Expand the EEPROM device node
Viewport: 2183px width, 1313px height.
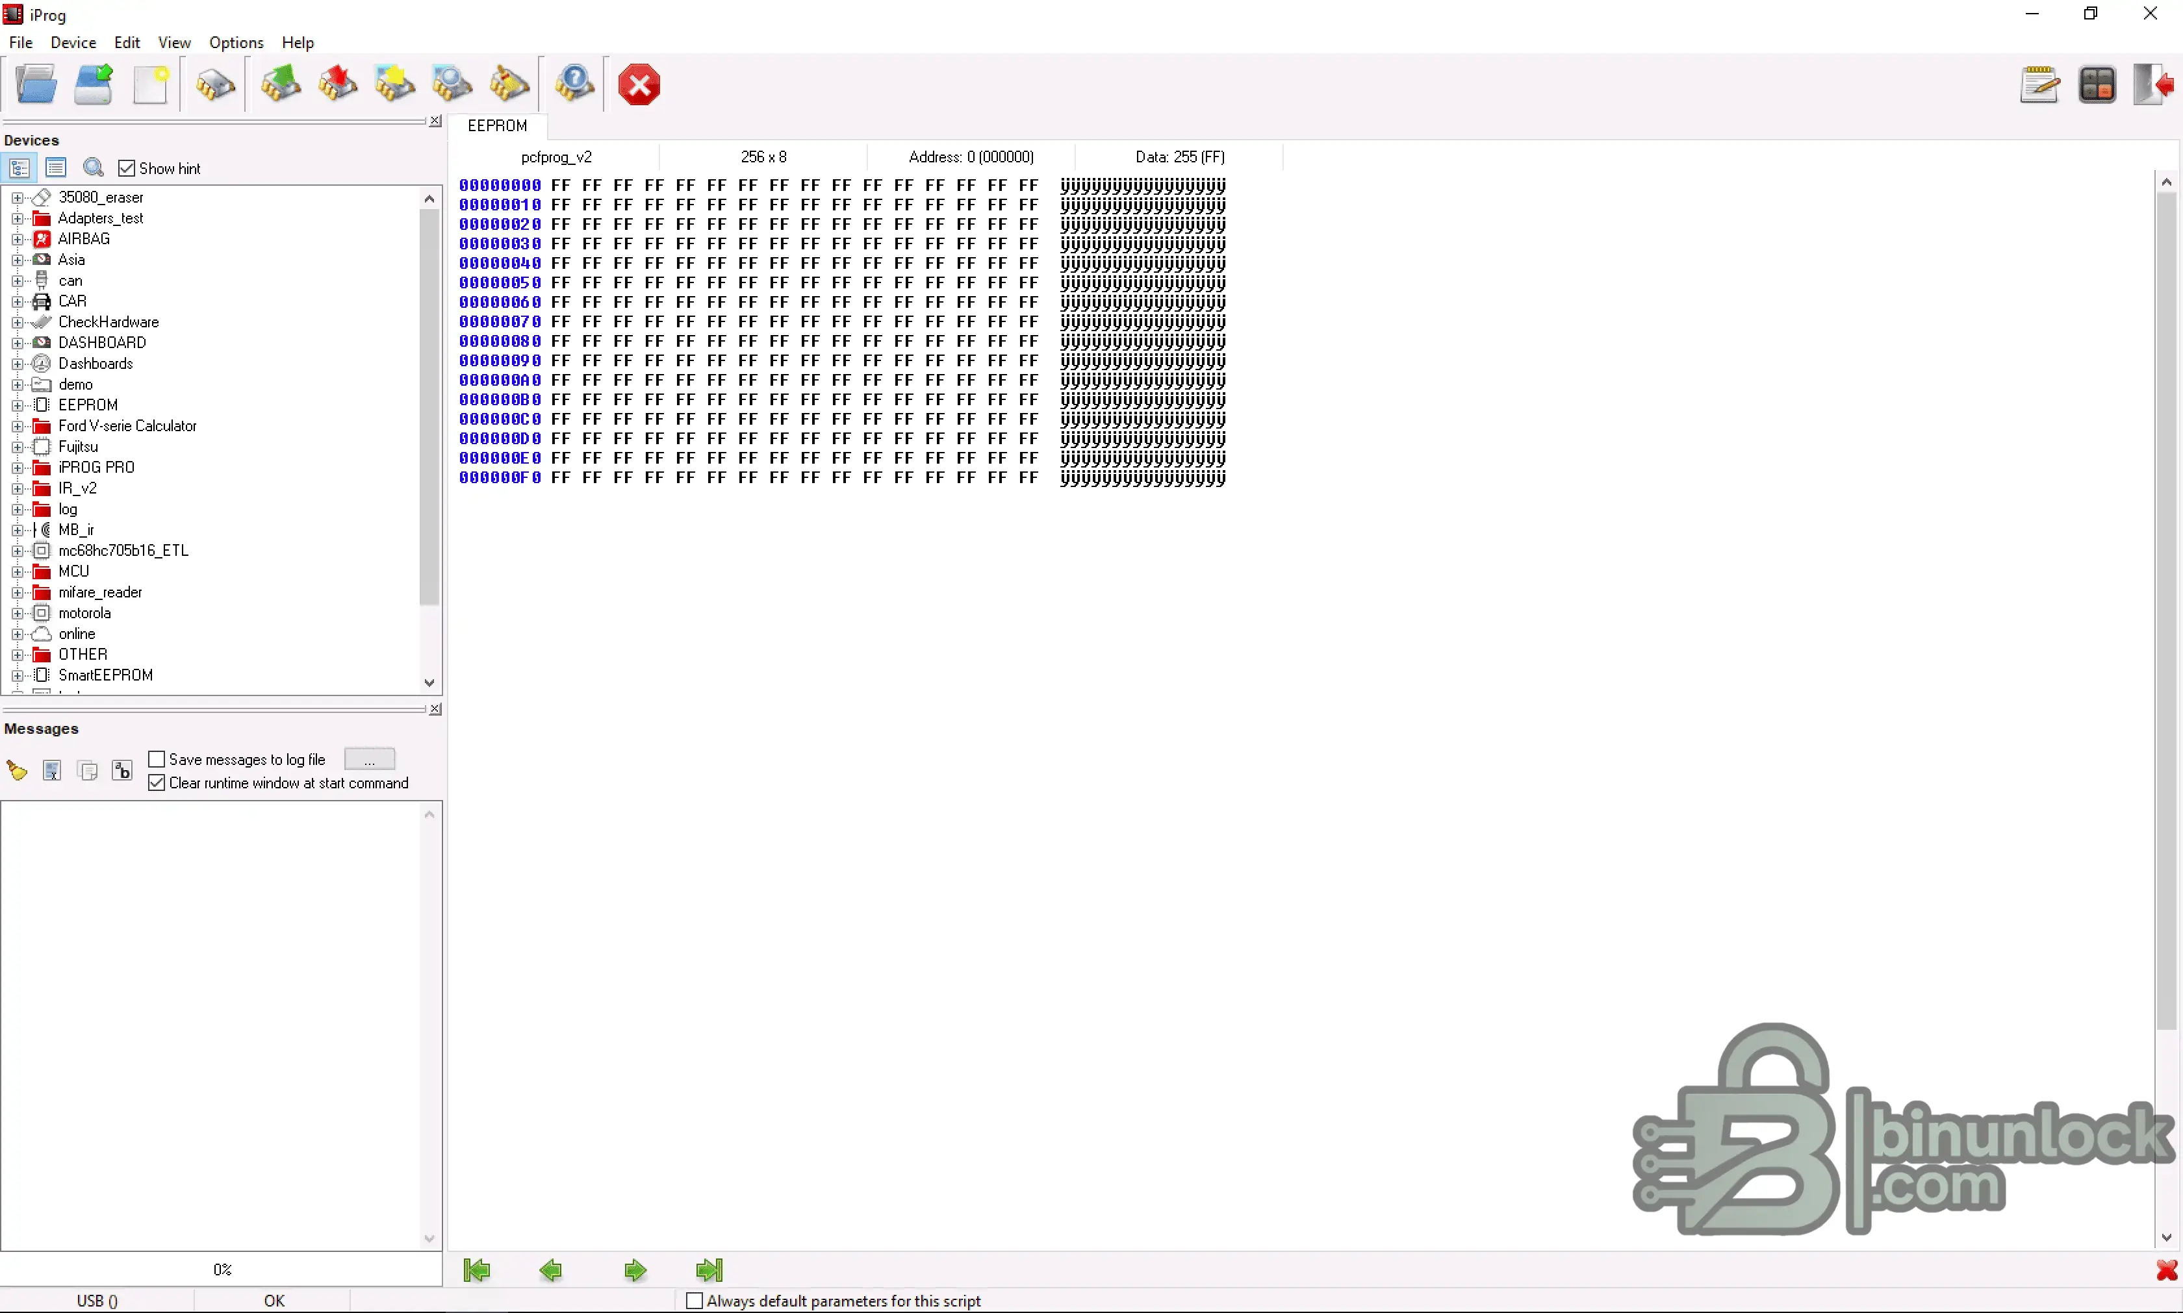tap(17, 405)
